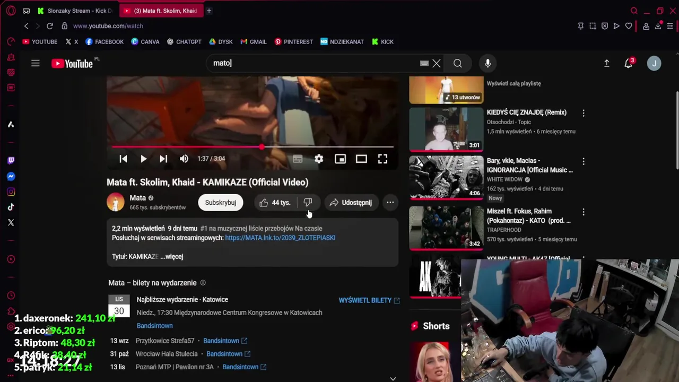Skip to next video

tap(163, 159)
